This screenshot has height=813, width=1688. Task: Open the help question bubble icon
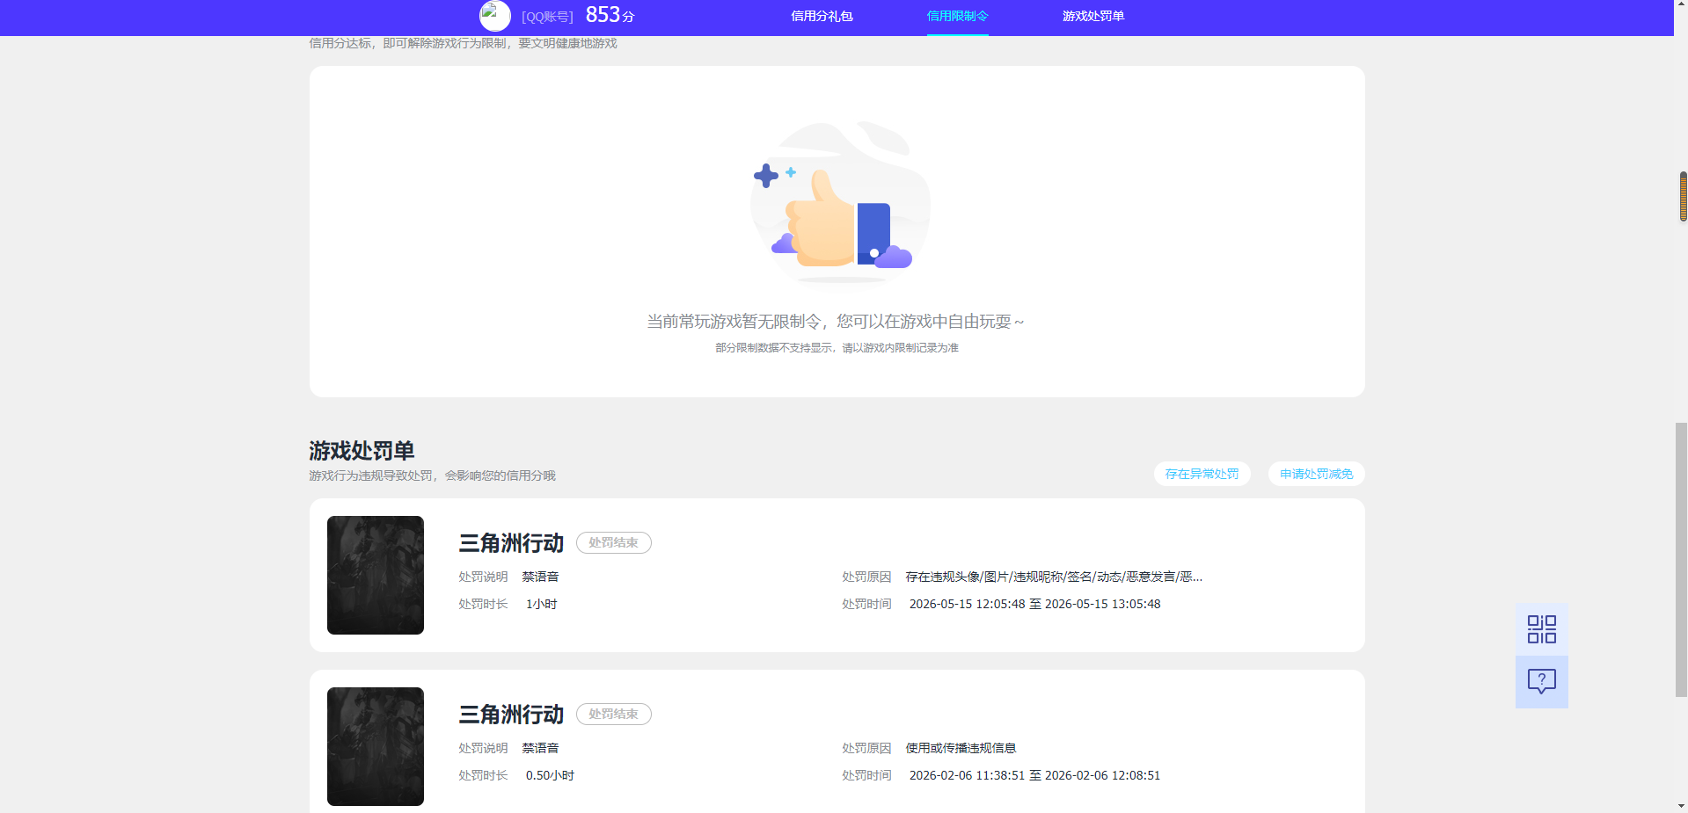pos(1541,682)
